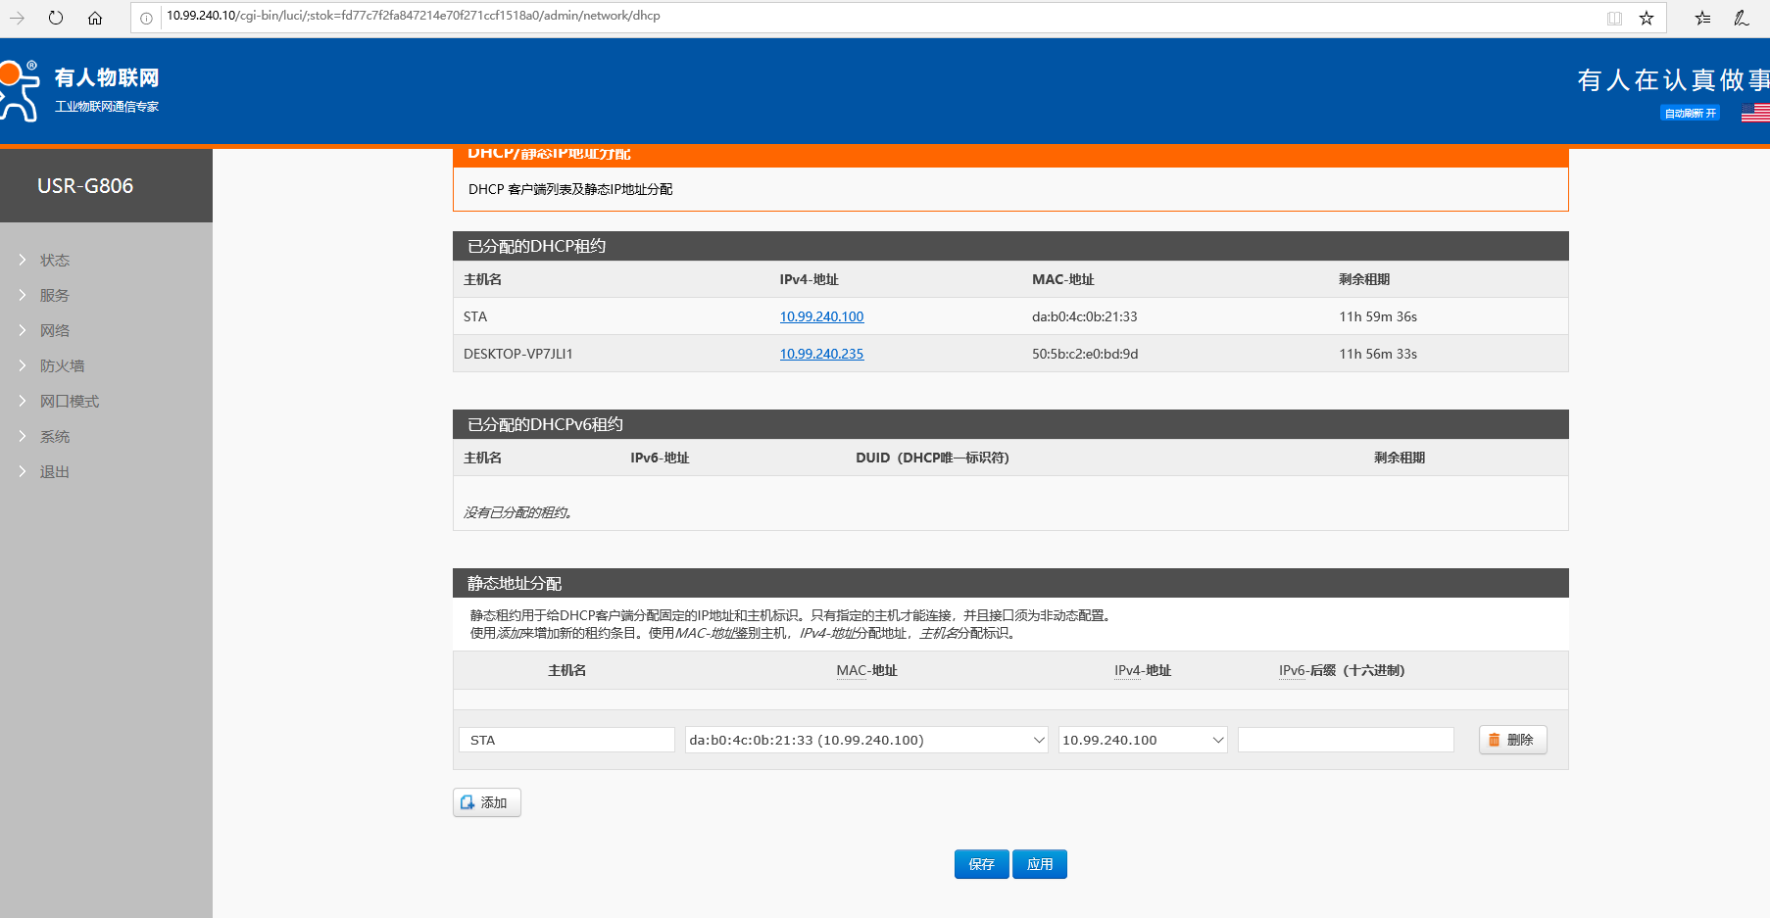Expand the 网络 sidebar menu
The height and width of the screenshot is (918, 1770).
[x=55, y=331]
